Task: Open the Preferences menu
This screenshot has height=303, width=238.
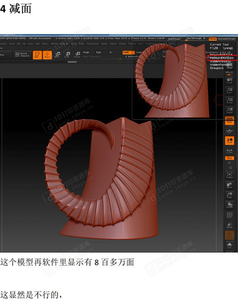Action: (x=93, y=44)
